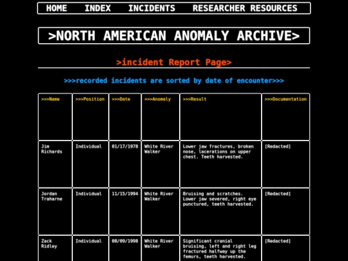Image resolution: width=348 pixels, height=261 pixels.
Task: Select the date 01/17/1978
Action: 125,146
